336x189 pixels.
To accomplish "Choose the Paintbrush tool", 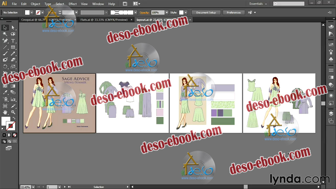I will pos(5,53).
